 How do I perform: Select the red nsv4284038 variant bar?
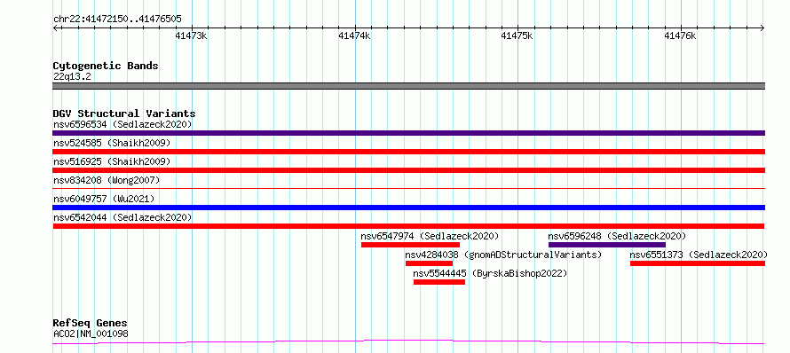[x=430, y=263]
